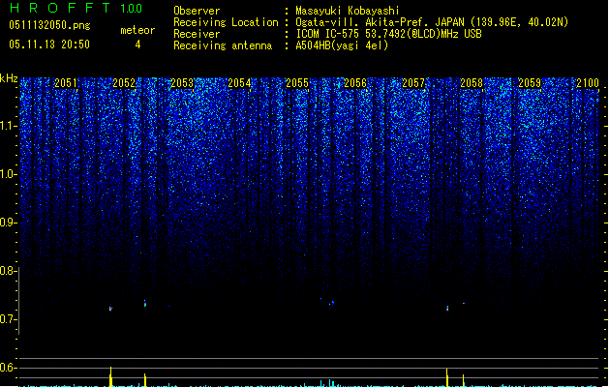
Task: Click the A504HB(yagi 4el) antenna text
Action: (x=342, y=45)
